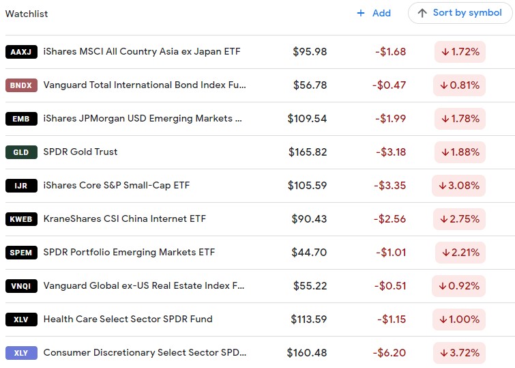Click the 3.08% change badge for IJR
Image resolution: width=515 pixels, height=368 pixels.
click(x=458, y=186)
